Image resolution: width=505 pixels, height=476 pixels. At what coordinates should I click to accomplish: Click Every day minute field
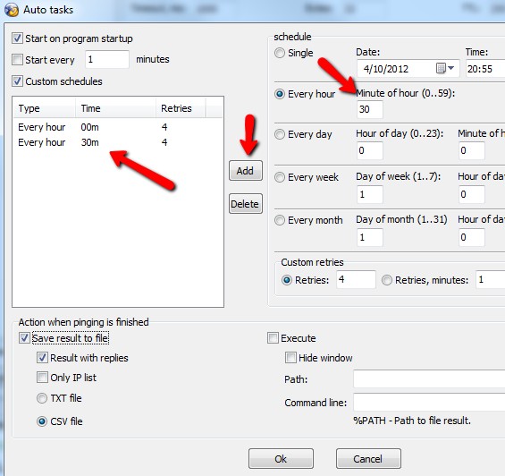(472, 150)
